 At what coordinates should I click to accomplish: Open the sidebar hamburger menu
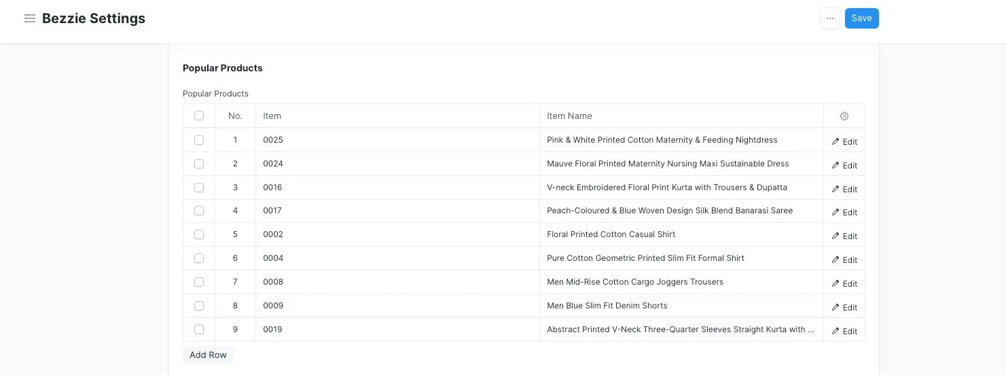coord(30,18)
